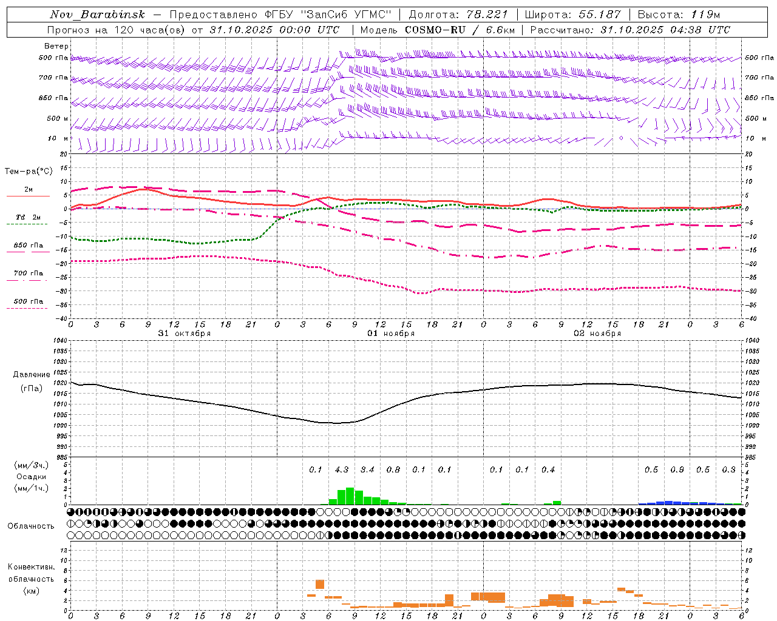The image size is (777, 621).
Task: Click 'Рассчитано: 31.10.2025 04:38 UTC' timestamp
Action: click(630, 30)
